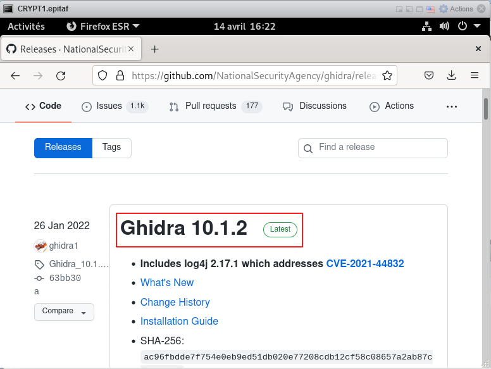Open the Firefox downloads icon
This screenshot has height=369, width=491.
coord(452,75)
